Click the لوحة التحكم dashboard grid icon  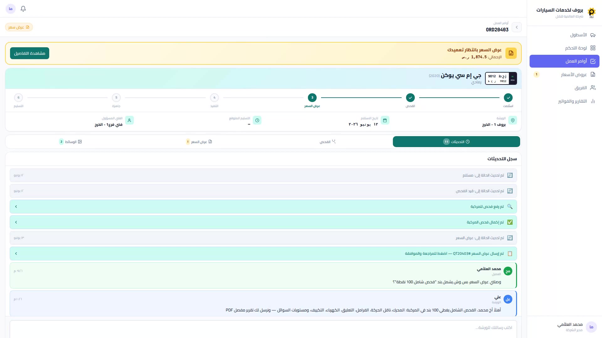593,48
